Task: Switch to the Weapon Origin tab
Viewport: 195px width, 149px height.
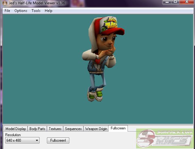Action: (96, 129)
